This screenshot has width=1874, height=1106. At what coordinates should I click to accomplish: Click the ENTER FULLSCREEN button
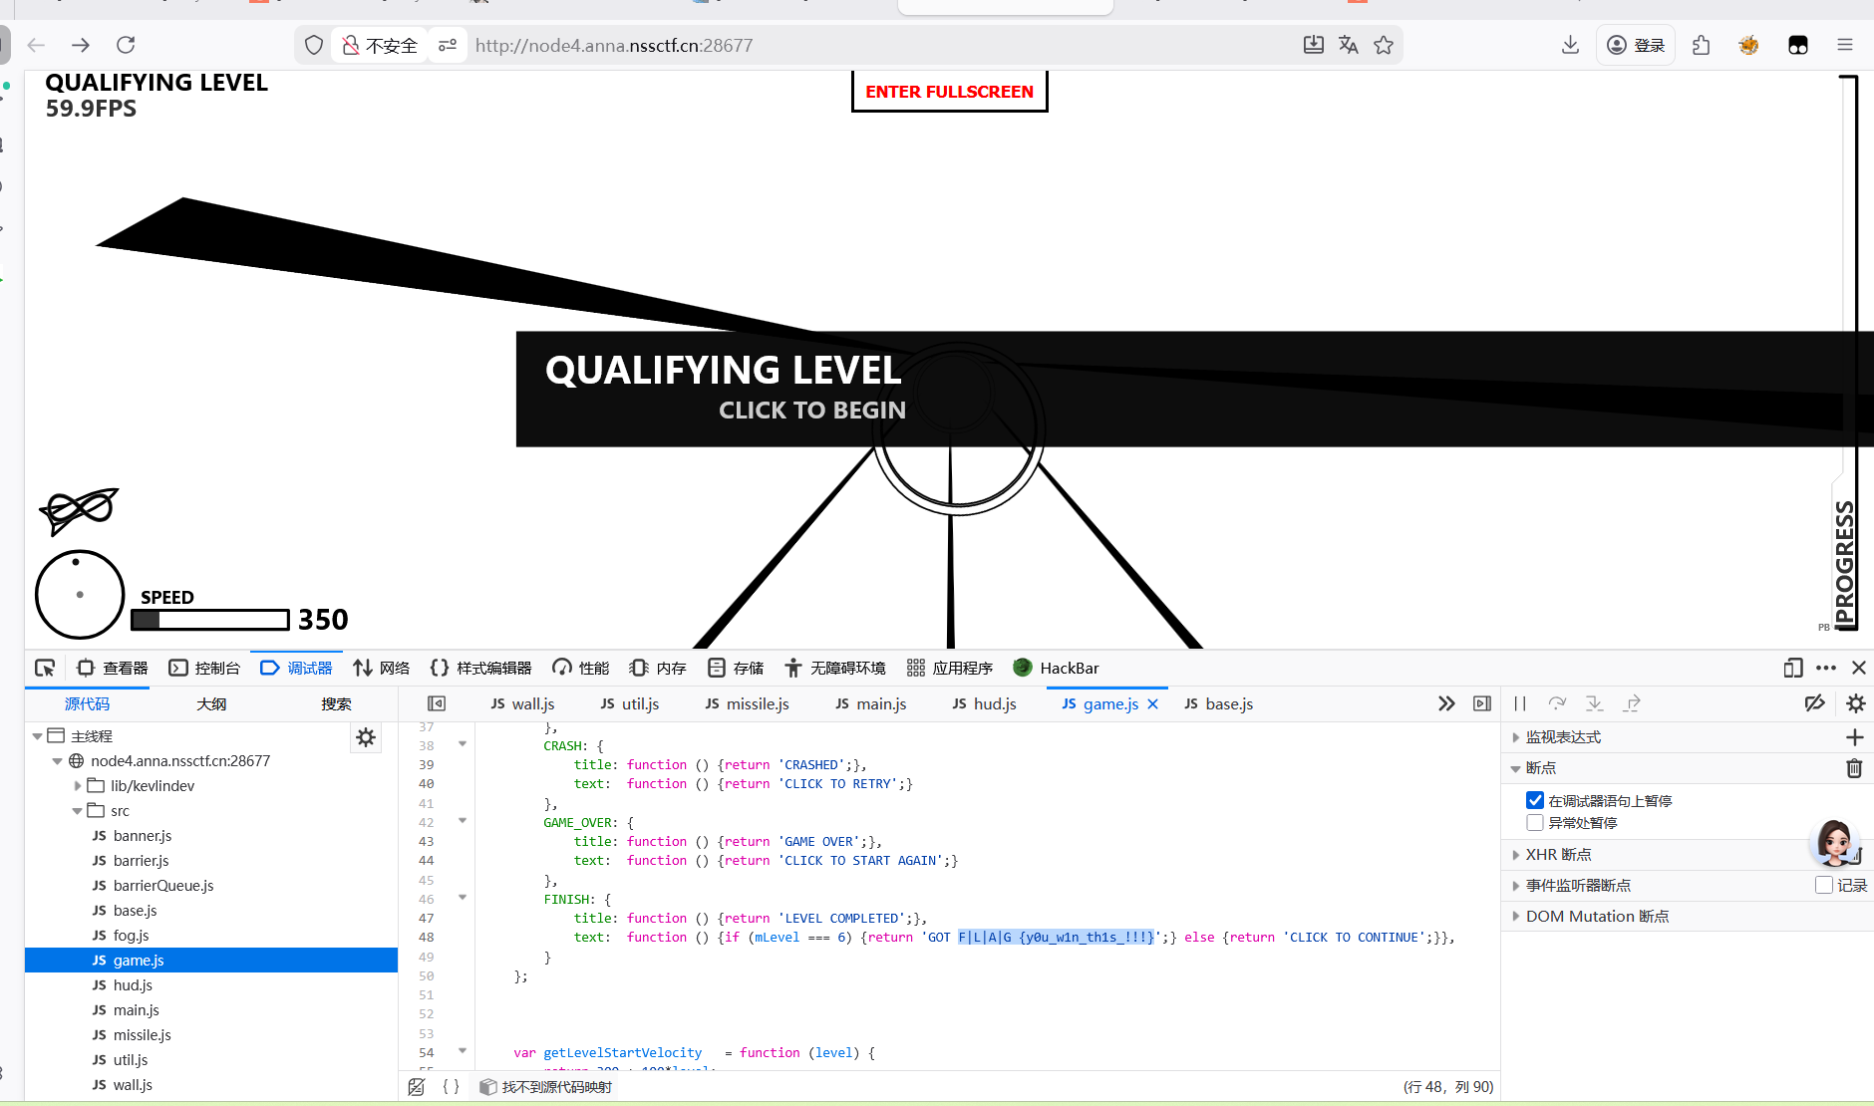pyautogui.click(x=949, y=92)
